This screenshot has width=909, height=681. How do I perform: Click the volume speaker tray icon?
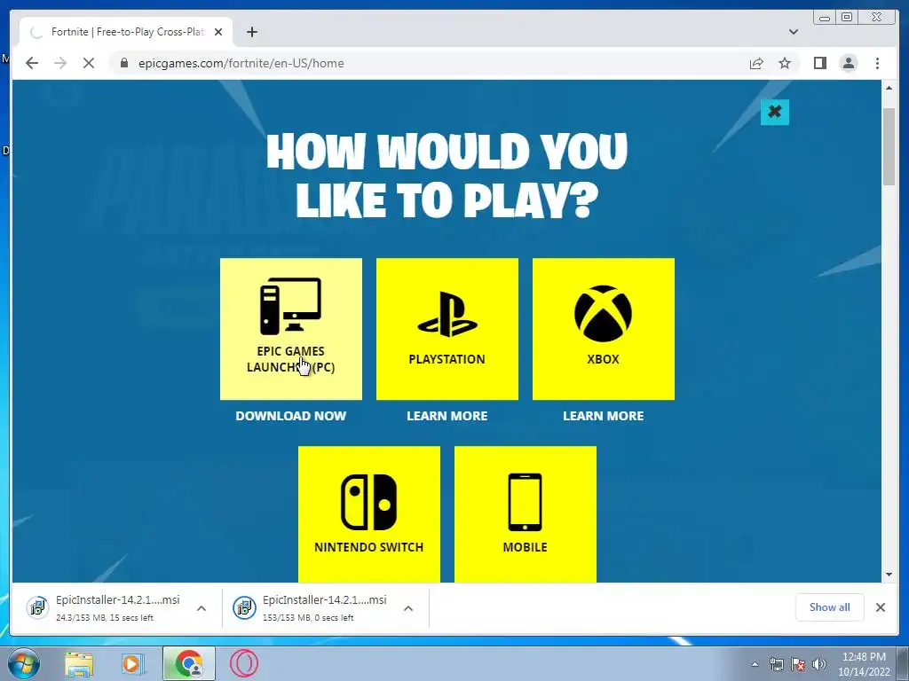pos(819,664)
